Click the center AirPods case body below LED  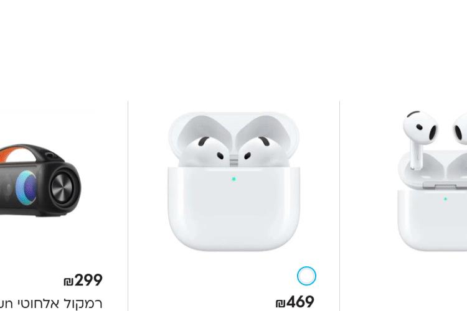(x=233, y=214)
